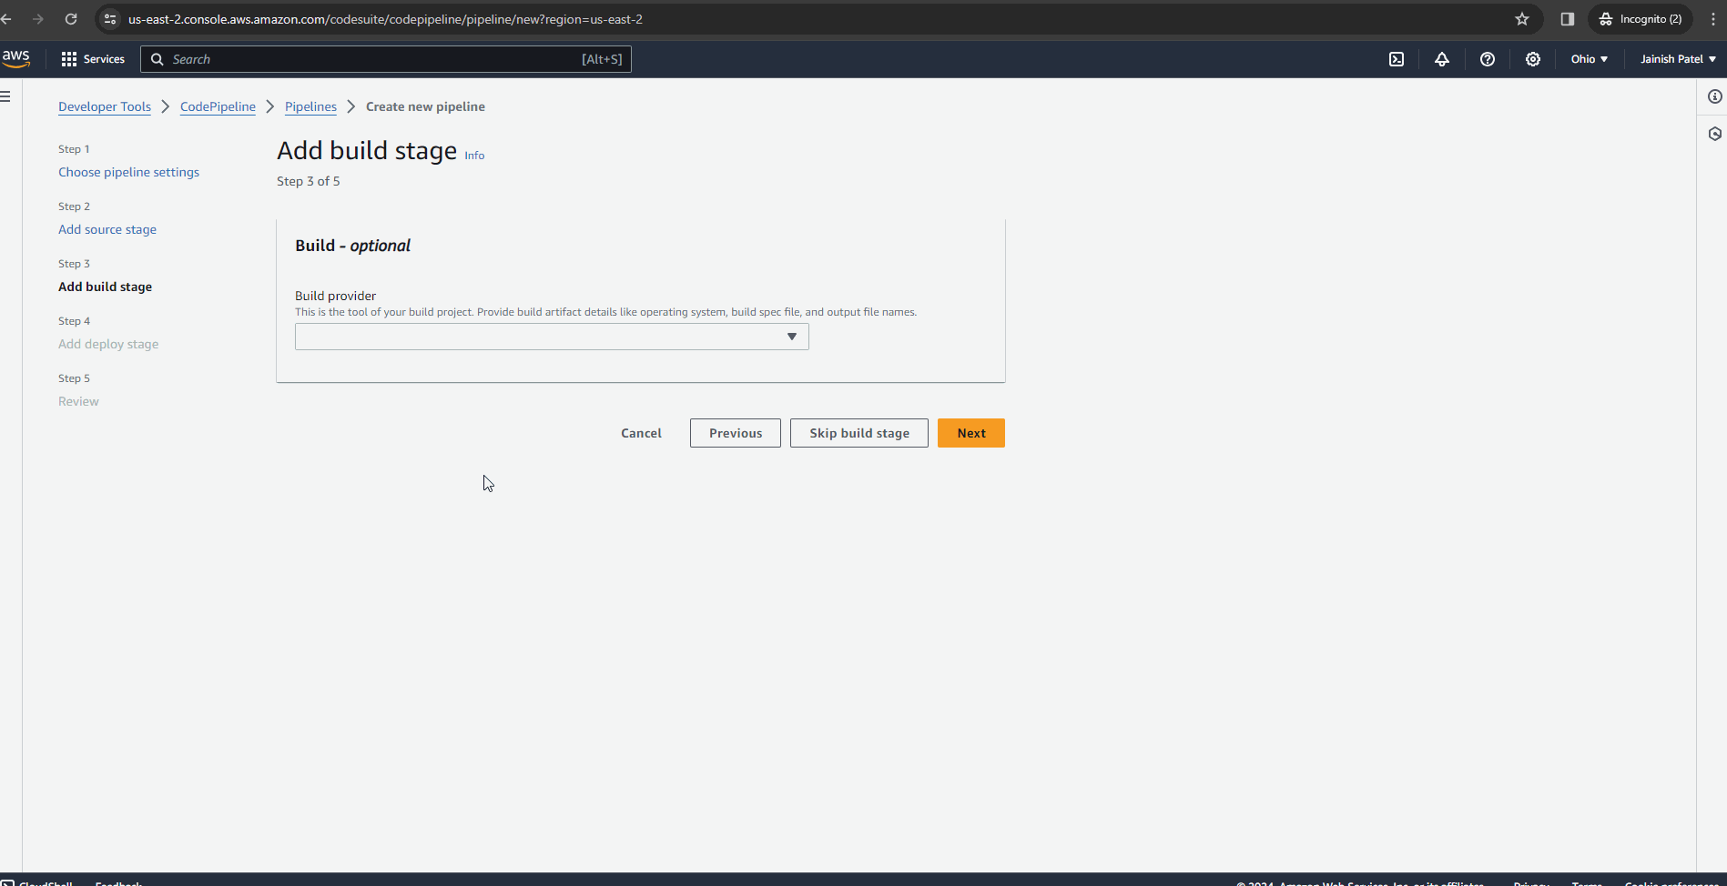
Task: Click inside the AWS search field
Action: click(x=382, y=58)
